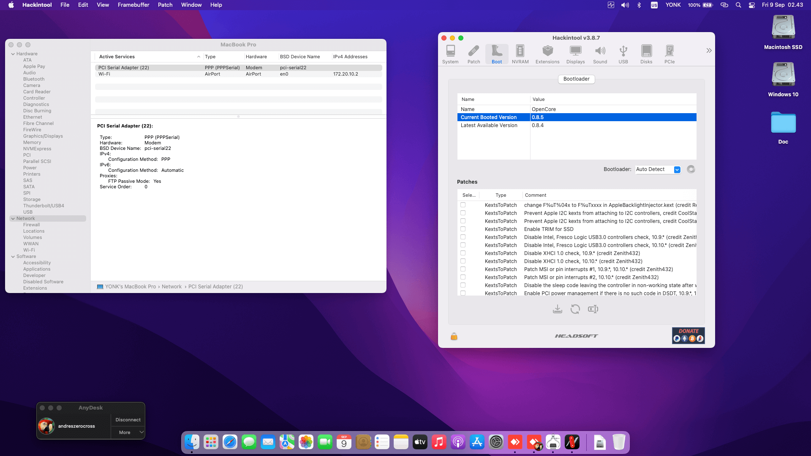Open Finder from the Dock
The width and height of the screenshot is (811, 456).
click(x=192, y=442)
